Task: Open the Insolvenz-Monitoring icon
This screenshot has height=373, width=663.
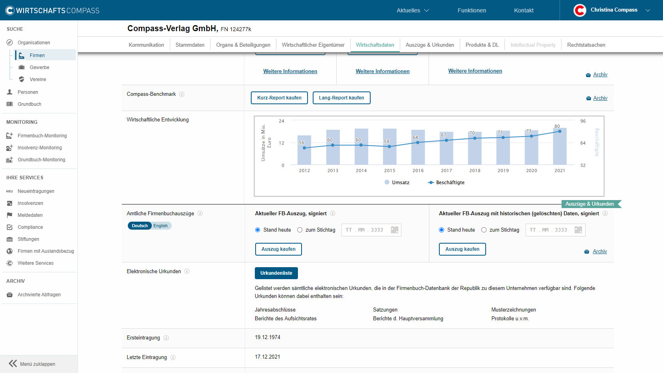Action: [10, 148]
